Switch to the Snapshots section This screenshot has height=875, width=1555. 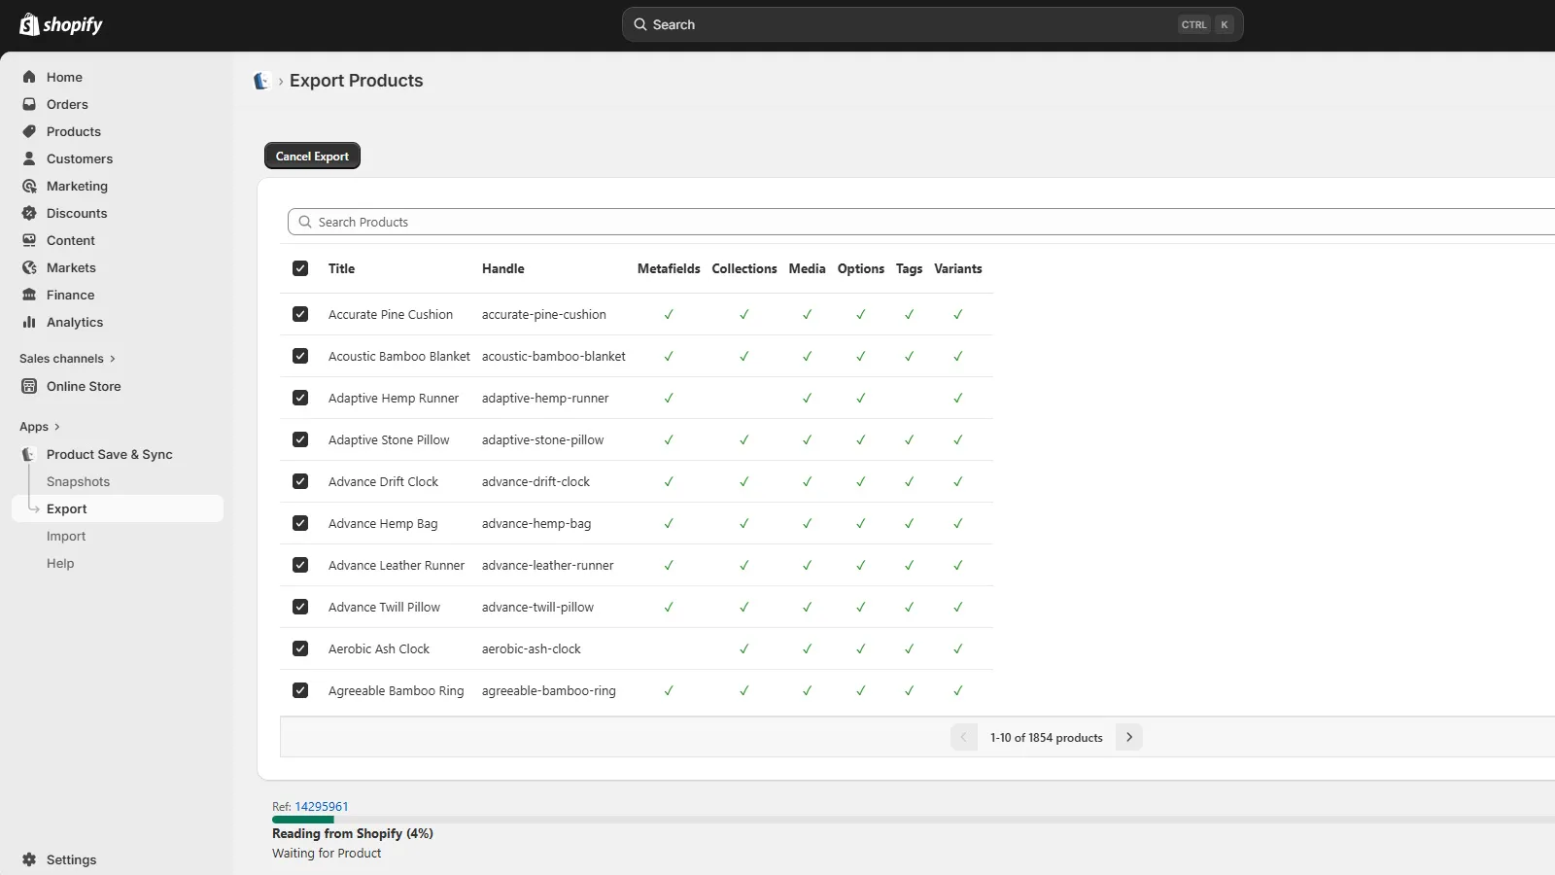[78, 481]
